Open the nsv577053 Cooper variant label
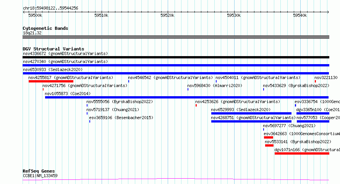The image size is (340, 184). (318, 118)
